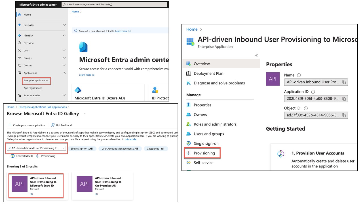The height and width of the screenshot is (204, 363).
Task: Click the Favorites star icon
Action: pyautogui.click(x=19, y=25)
